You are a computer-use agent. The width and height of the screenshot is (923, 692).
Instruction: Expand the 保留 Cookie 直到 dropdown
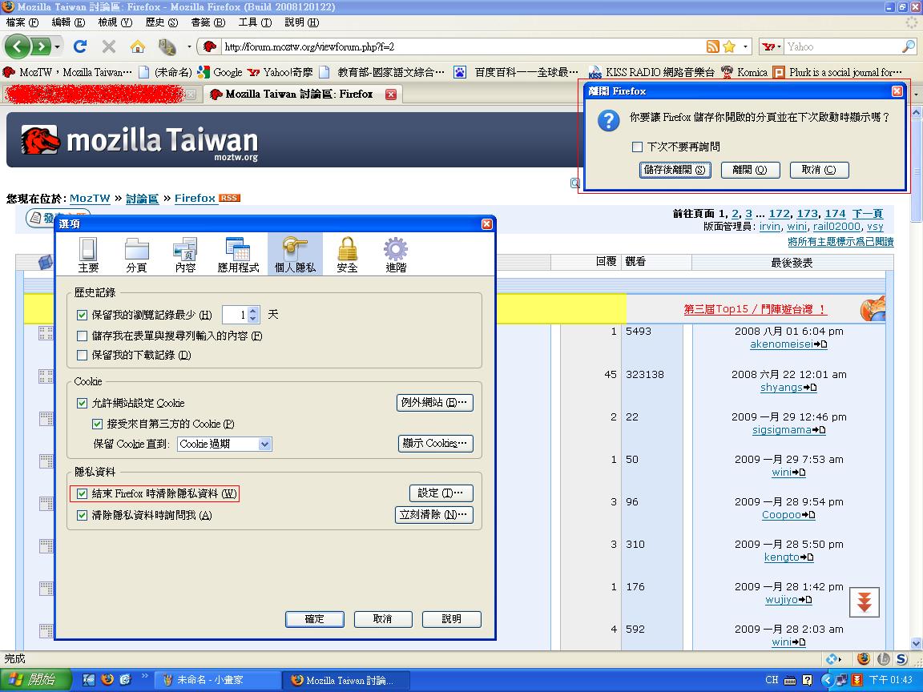(264, 444)
